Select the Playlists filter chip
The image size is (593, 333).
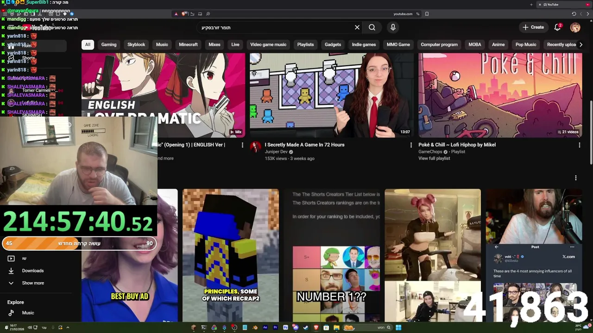(x=305, y=44)
